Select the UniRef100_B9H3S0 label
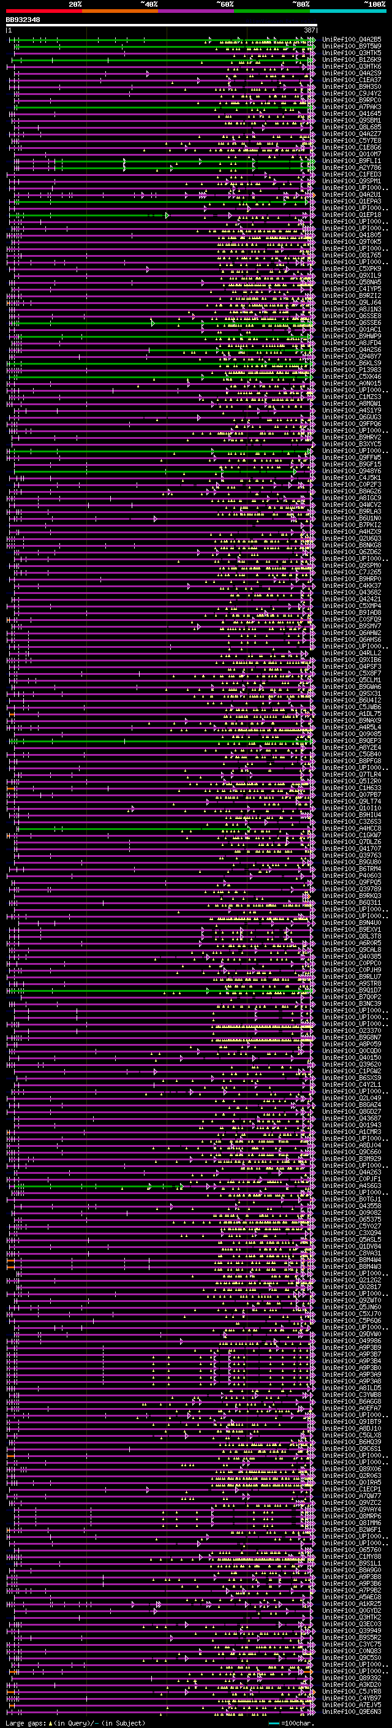Image resolution: width=392 pixels, height=1728 pixels. tap(352, 86)
